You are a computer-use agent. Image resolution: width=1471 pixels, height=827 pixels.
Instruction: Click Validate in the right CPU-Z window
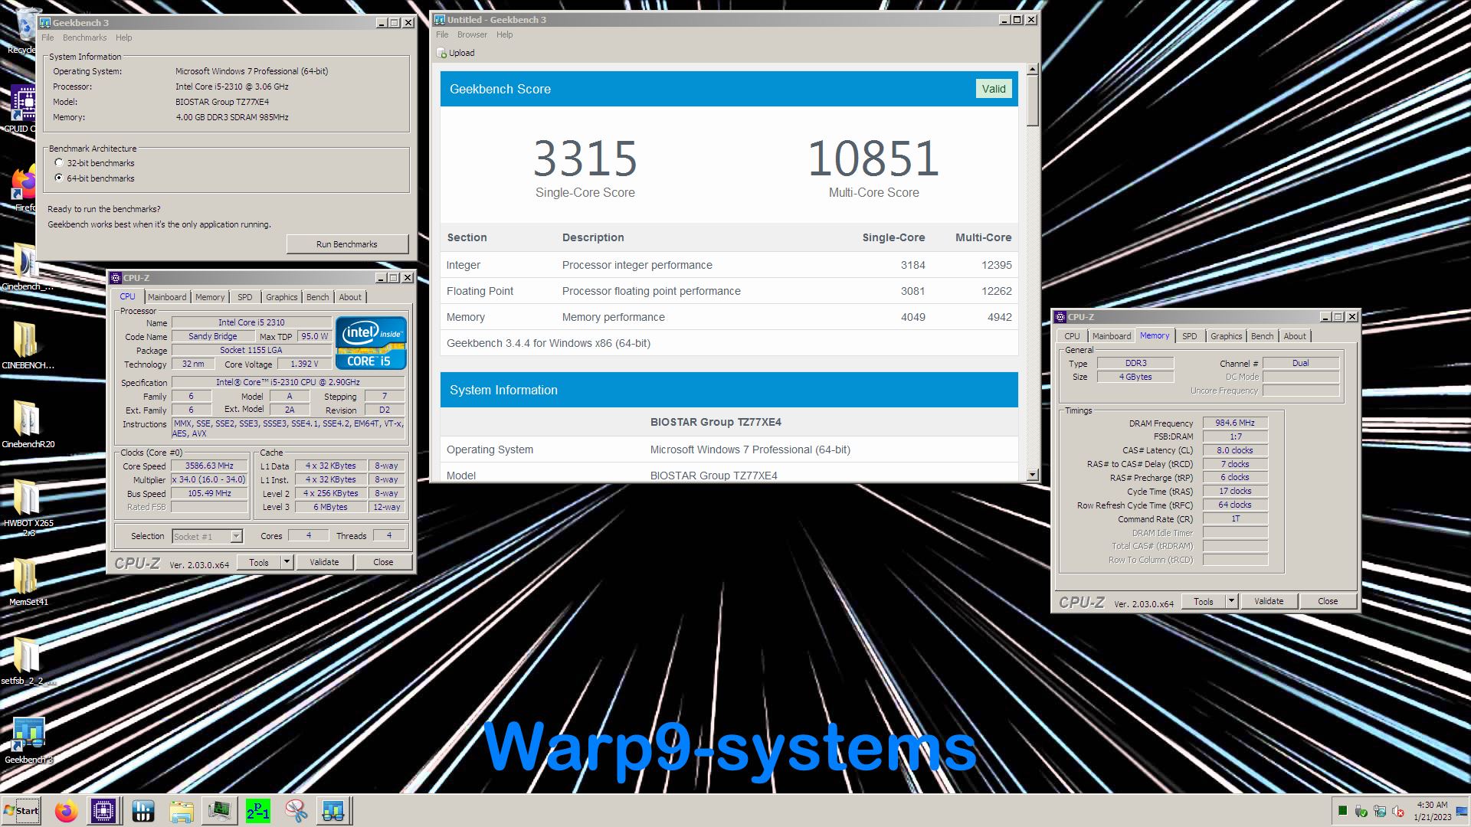(x=1269, y=601)
